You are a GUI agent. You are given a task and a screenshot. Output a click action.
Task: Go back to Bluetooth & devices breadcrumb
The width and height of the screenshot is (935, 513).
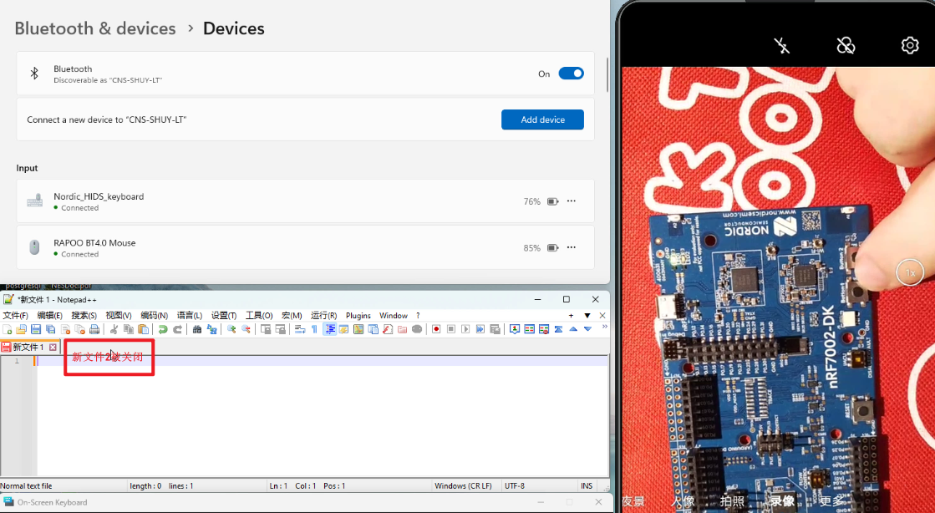click(95, 28)
